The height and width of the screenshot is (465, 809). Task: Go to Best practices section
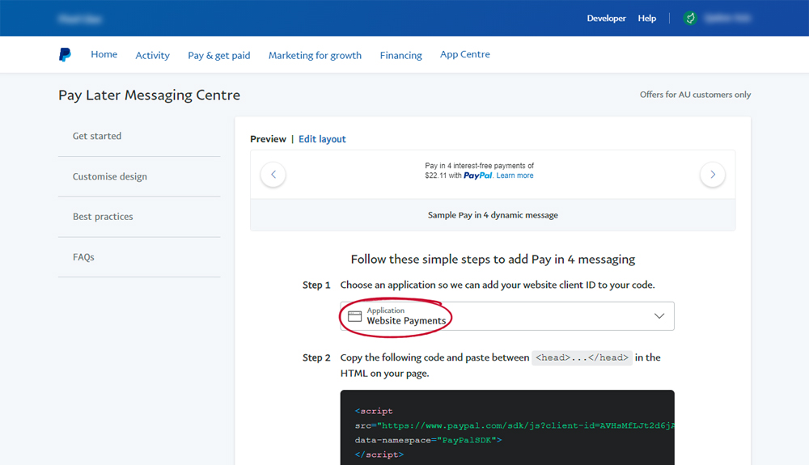(103, 217)
